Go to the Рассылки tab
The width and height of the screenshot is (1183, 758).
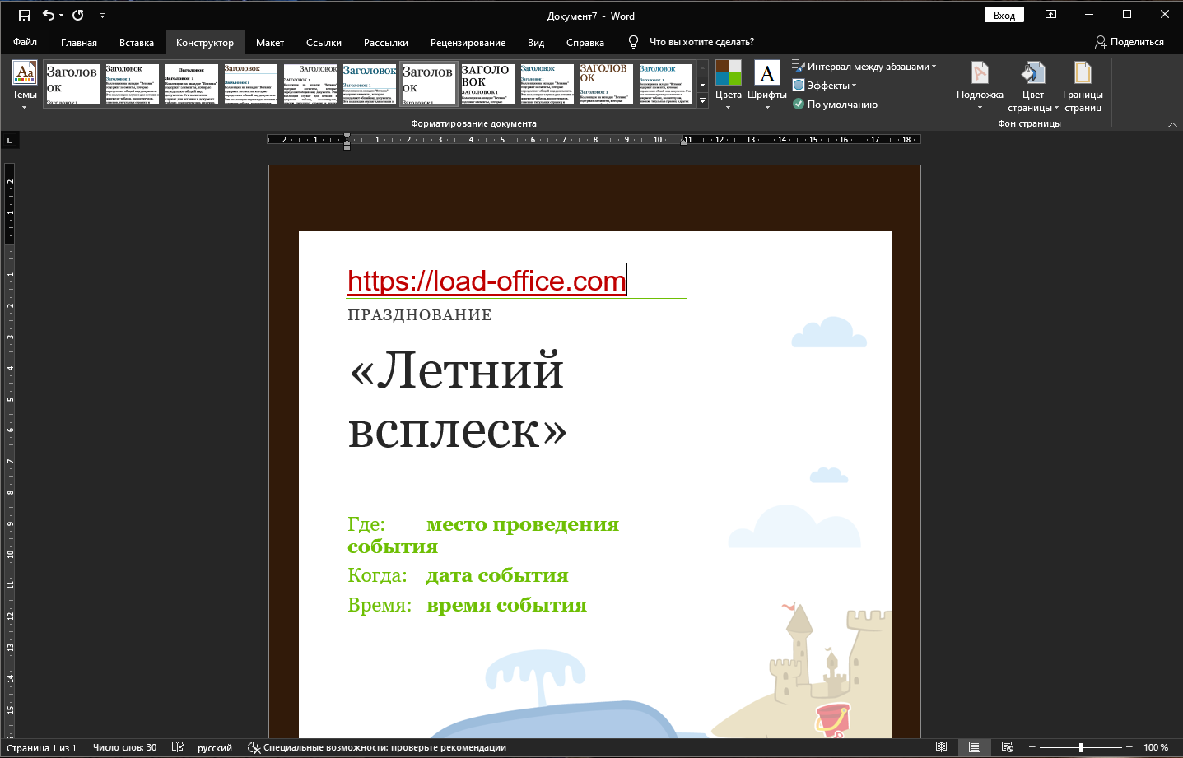tap(386, 42)
